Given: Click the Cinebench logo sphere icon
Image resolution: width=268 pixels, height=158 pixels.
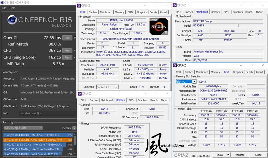Looking at the screenshot, I should click(x=12, y=20).
